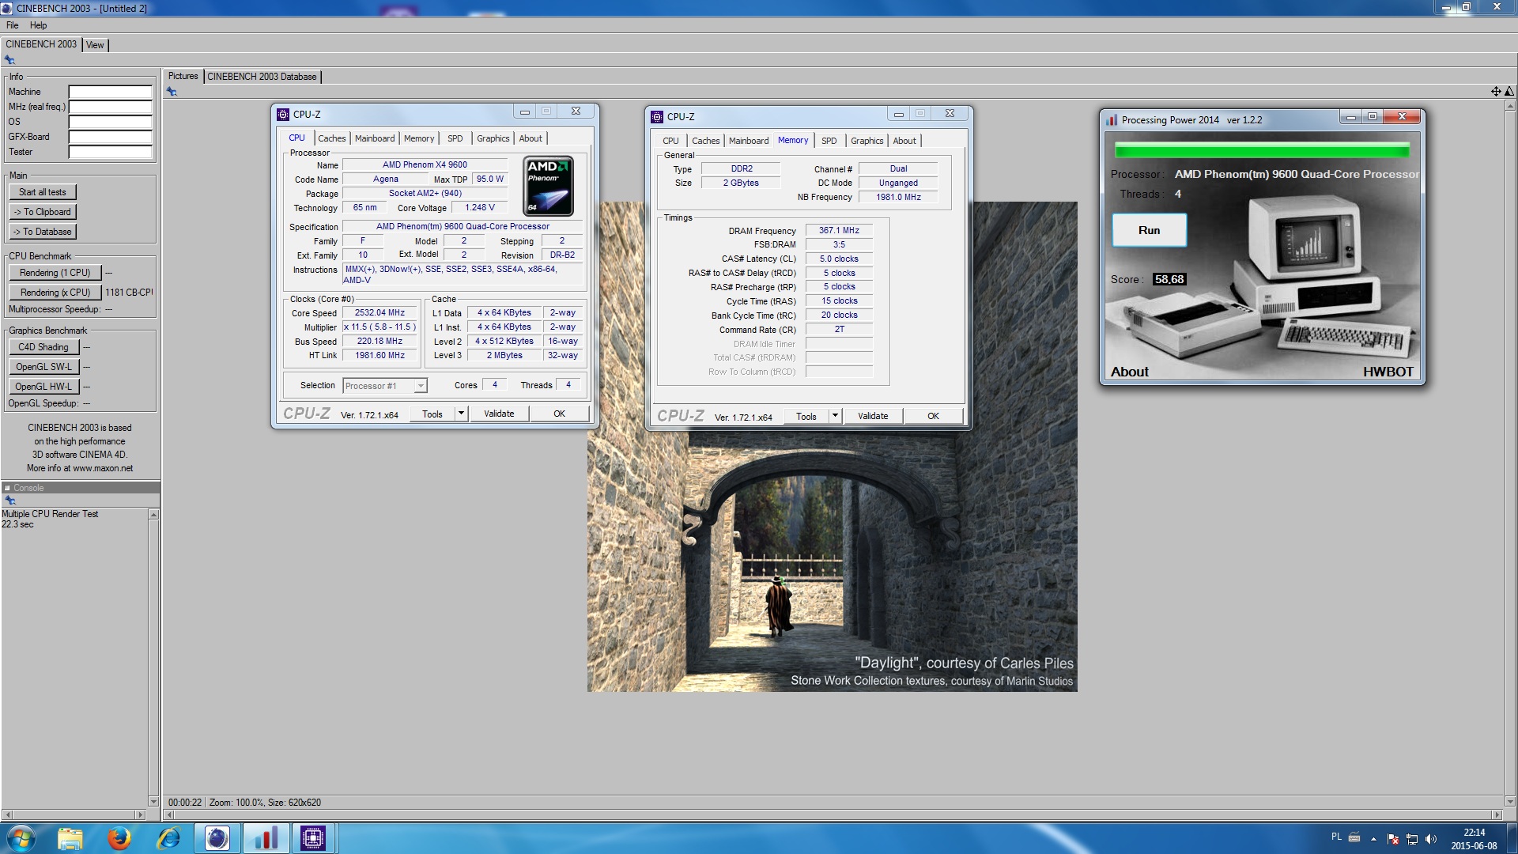This screenshot has width=1518, height=854.
Task: Click the console panel vertical scrollbar
Action: 153,658
